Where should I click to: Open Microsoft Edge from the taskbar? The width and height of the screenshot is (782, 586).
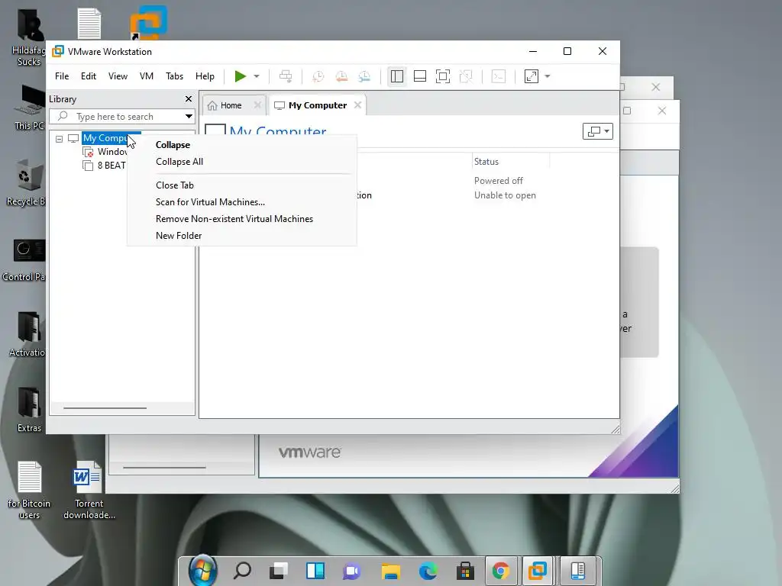[x=428, y=571]
